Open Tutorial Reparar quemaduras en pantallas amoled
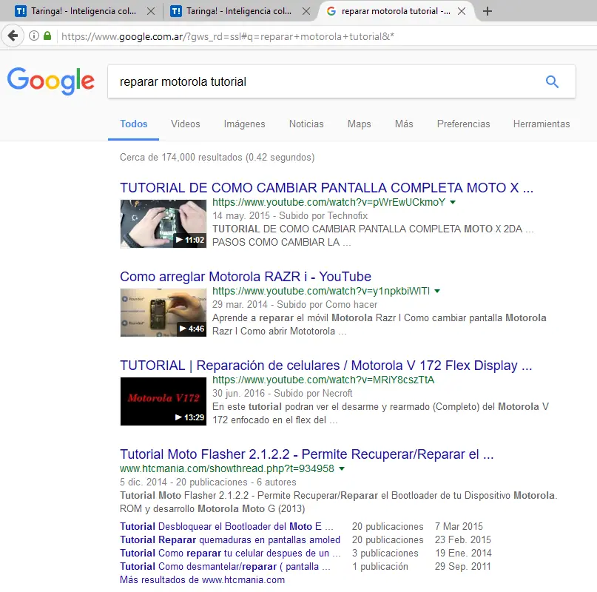This screenshot has width=597, height=592. (230, 539)
